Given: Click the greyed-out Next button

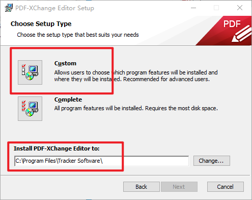Looking at the screenshot, I should (179, 187).
